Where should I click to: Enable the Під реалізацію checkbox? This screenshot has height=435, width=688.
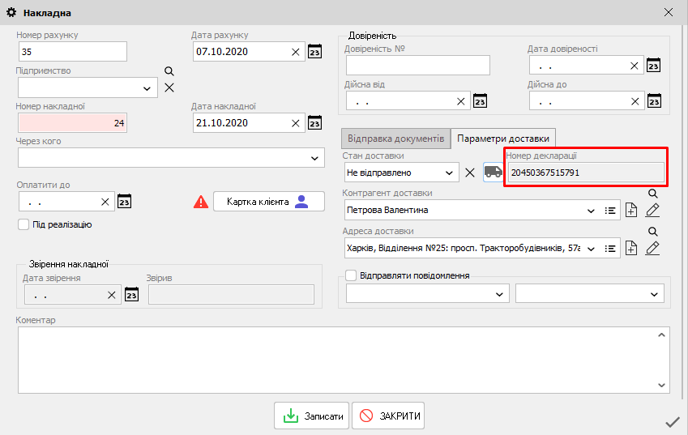click(x=23, y=224)
